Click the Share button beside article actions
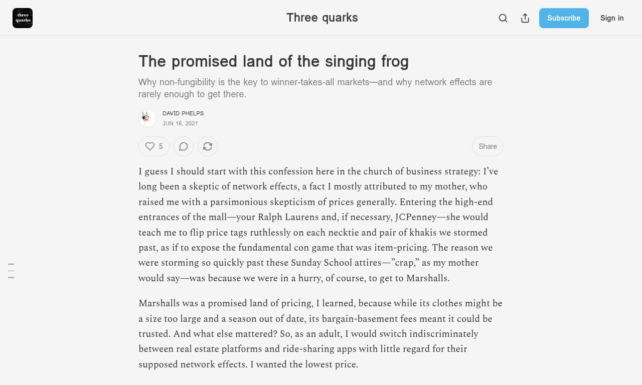This screenshot has width=642, height=385. coord(488,146)
